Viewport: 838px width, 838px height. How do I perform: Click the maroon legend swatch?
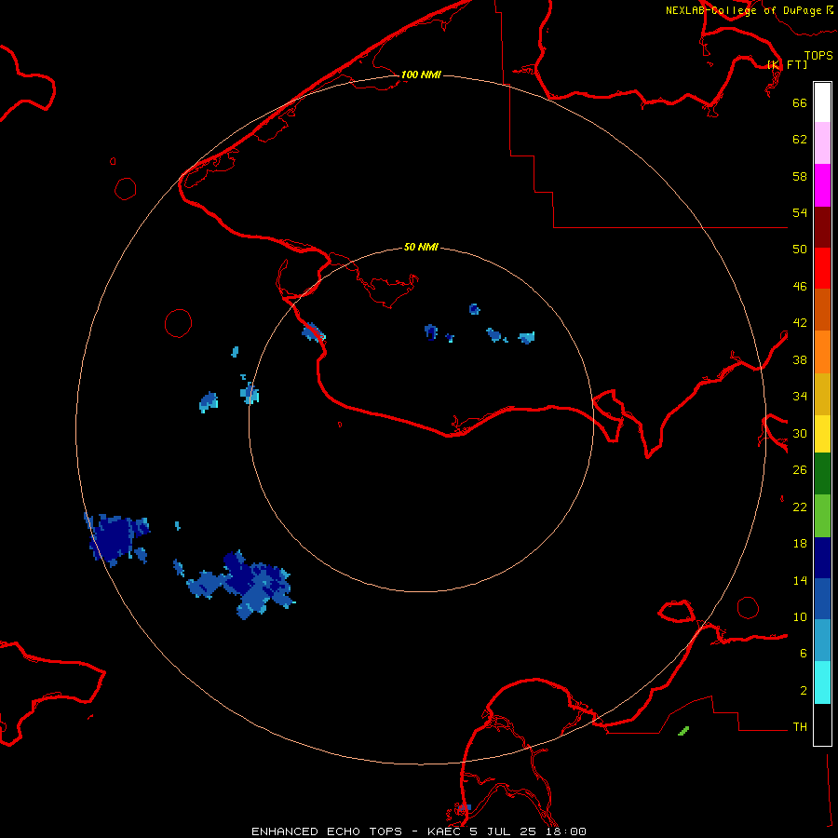tap(822, 226)
